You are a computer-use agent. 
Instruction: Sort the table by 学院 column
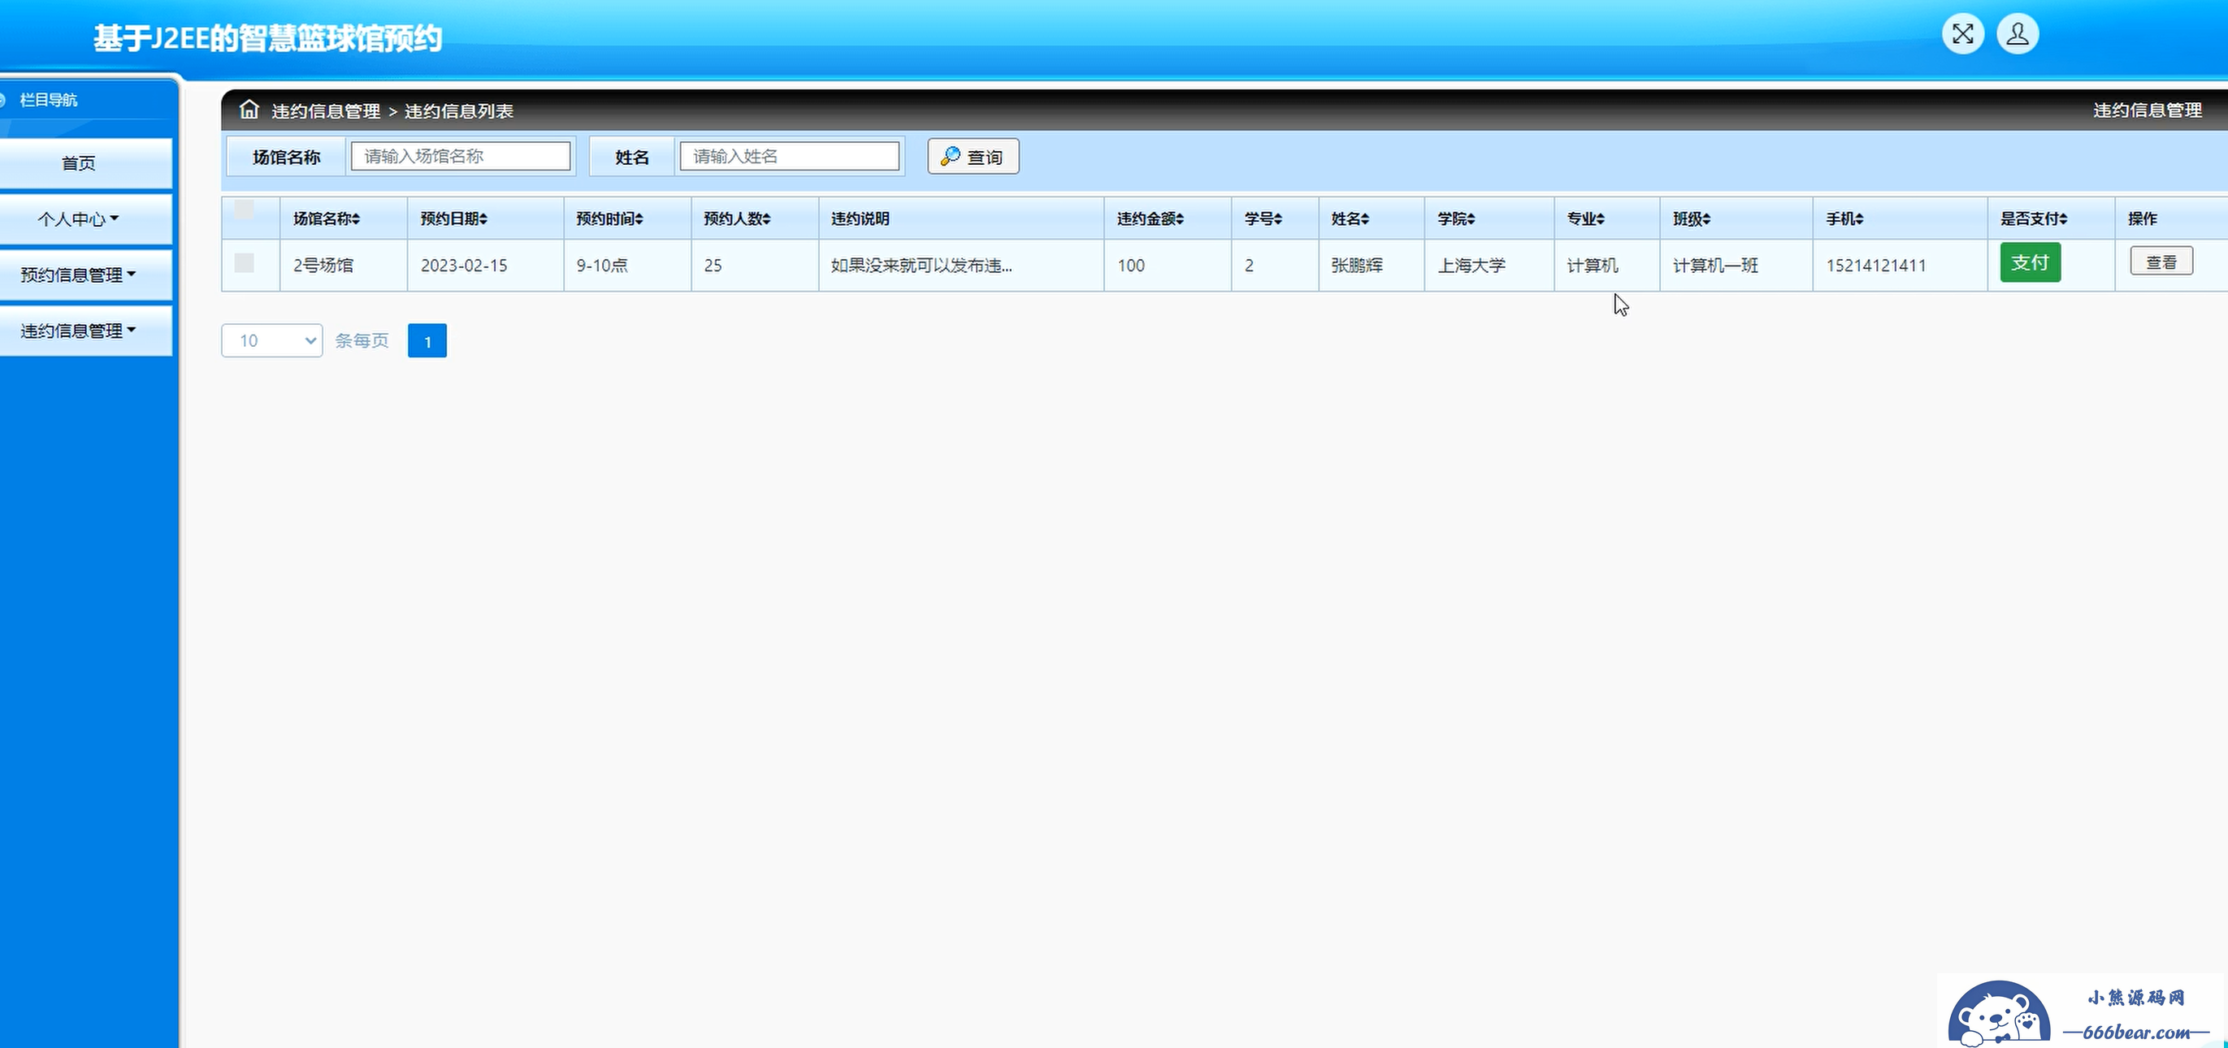tap(1457, 219)
